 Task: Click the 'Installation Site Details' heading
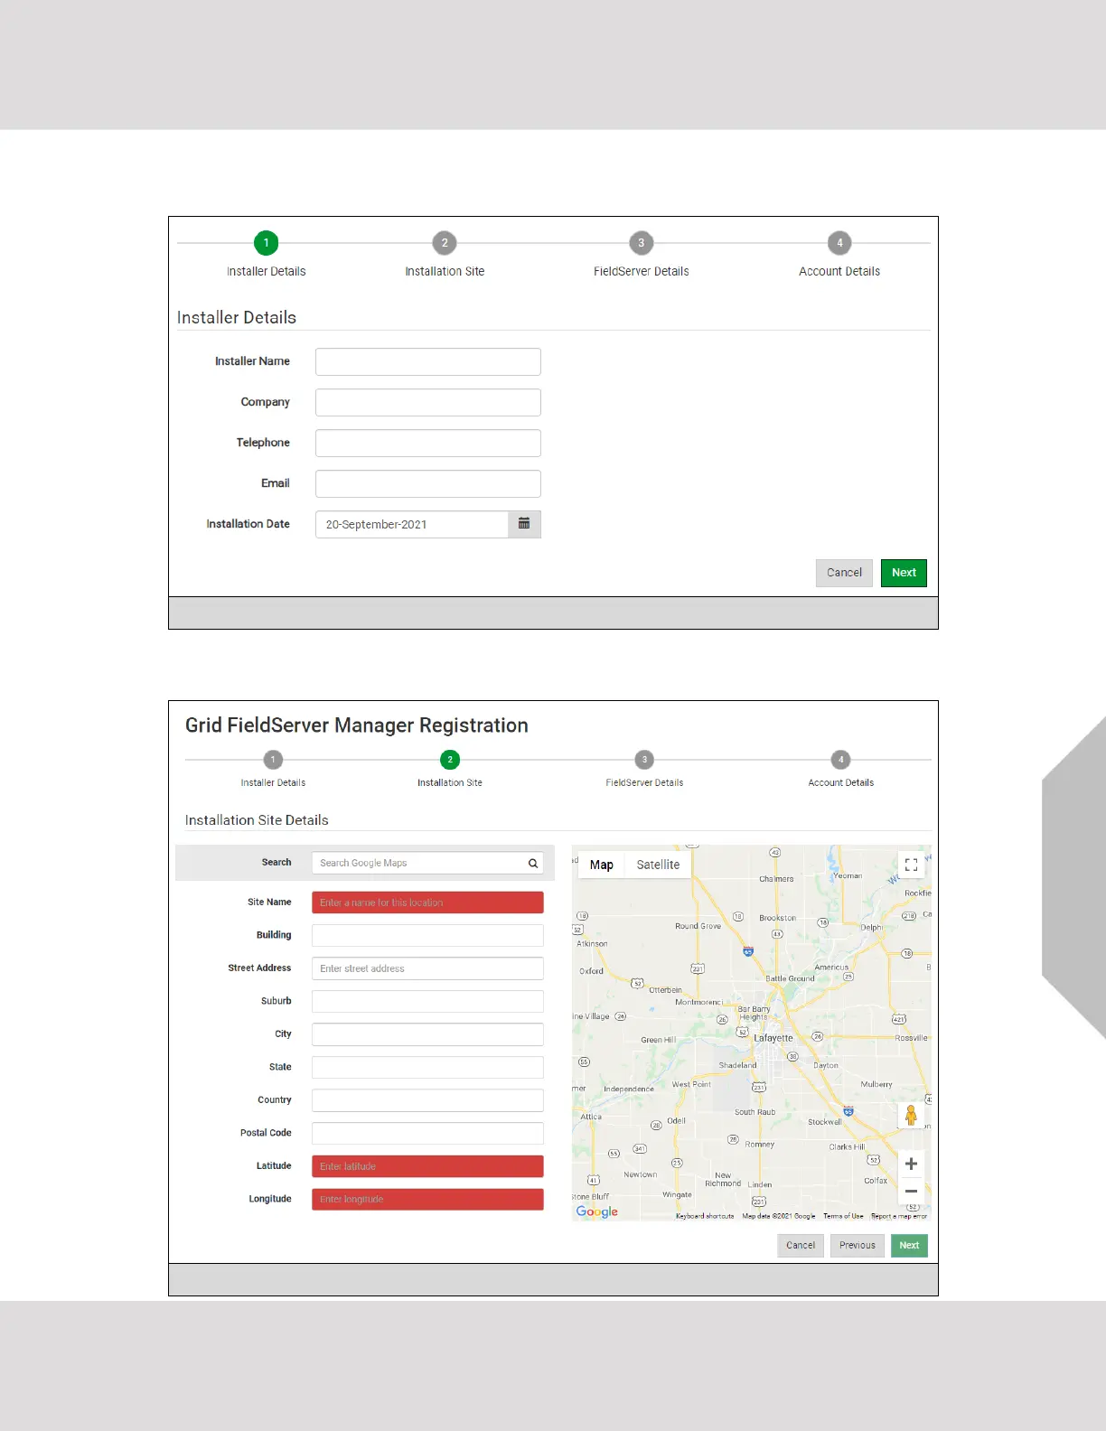257,820
